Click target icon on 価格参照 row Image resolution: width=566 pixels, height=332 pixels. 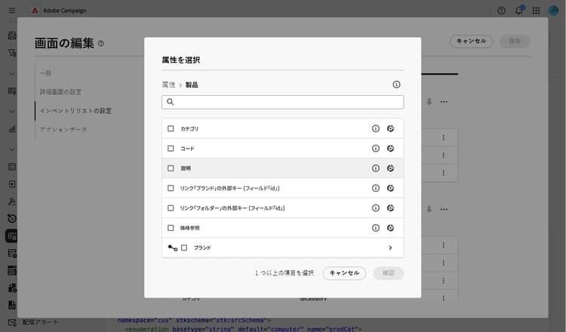tap(390, 228)
